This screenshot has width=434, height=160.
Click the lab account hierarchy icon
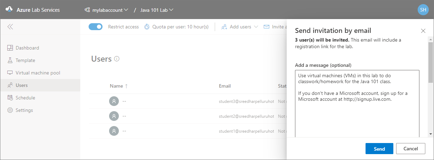pos(87,10)
